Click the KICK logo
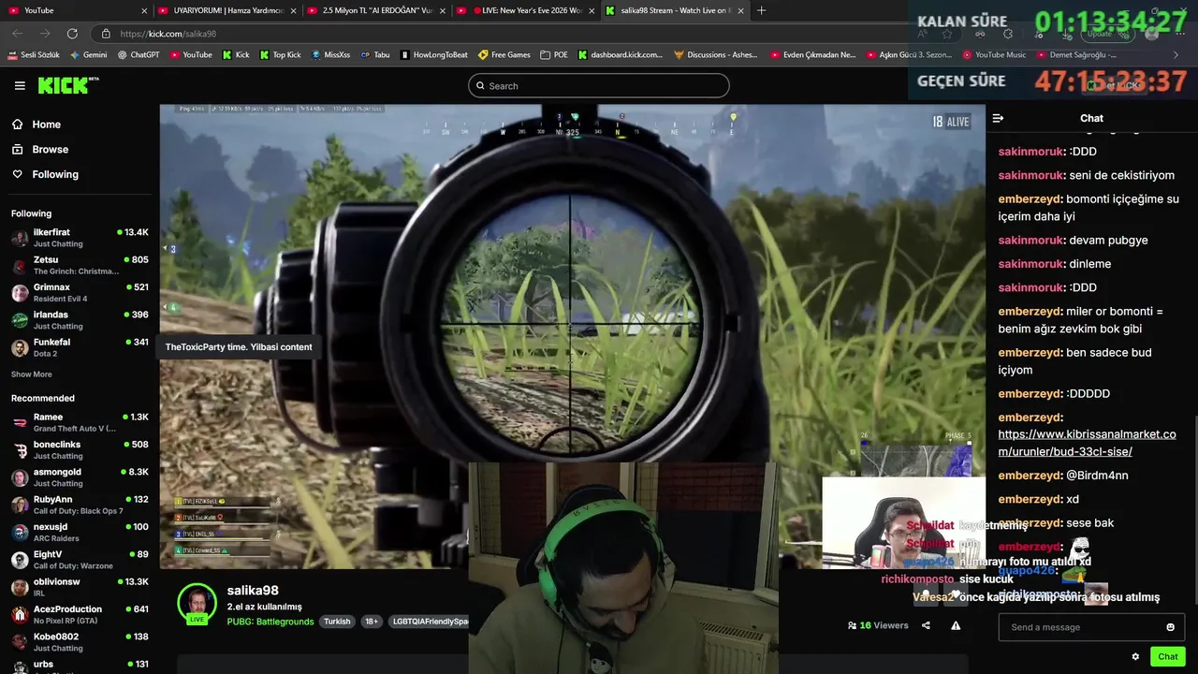The image size is (1198, 674). click(67, 85)
